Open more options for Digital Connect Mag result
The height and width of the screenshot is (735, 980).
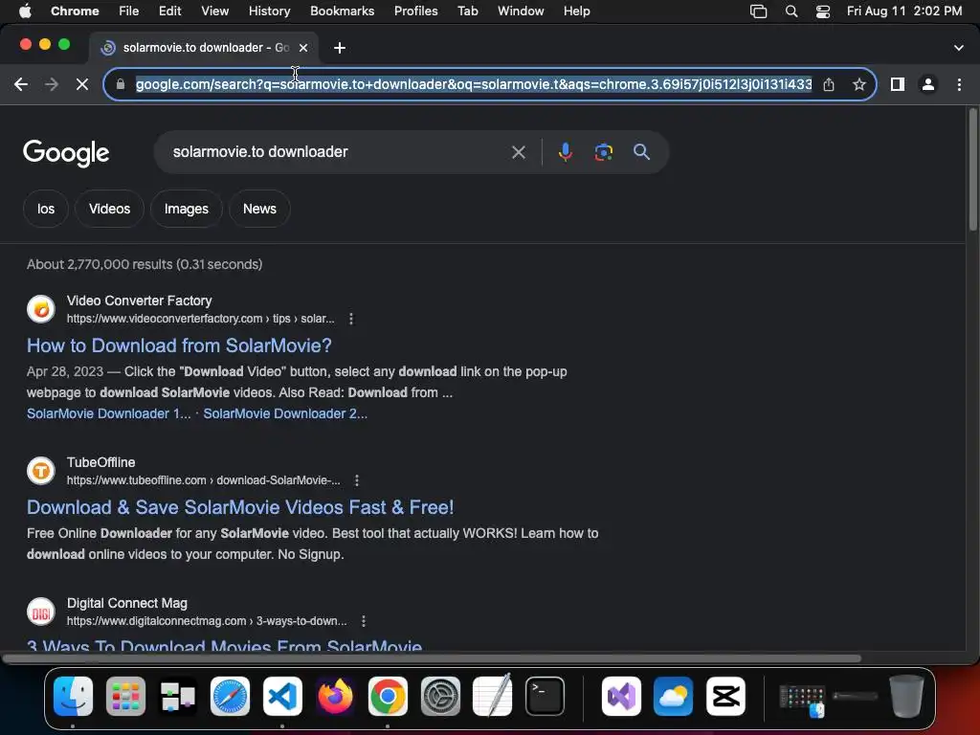(364, 621)
